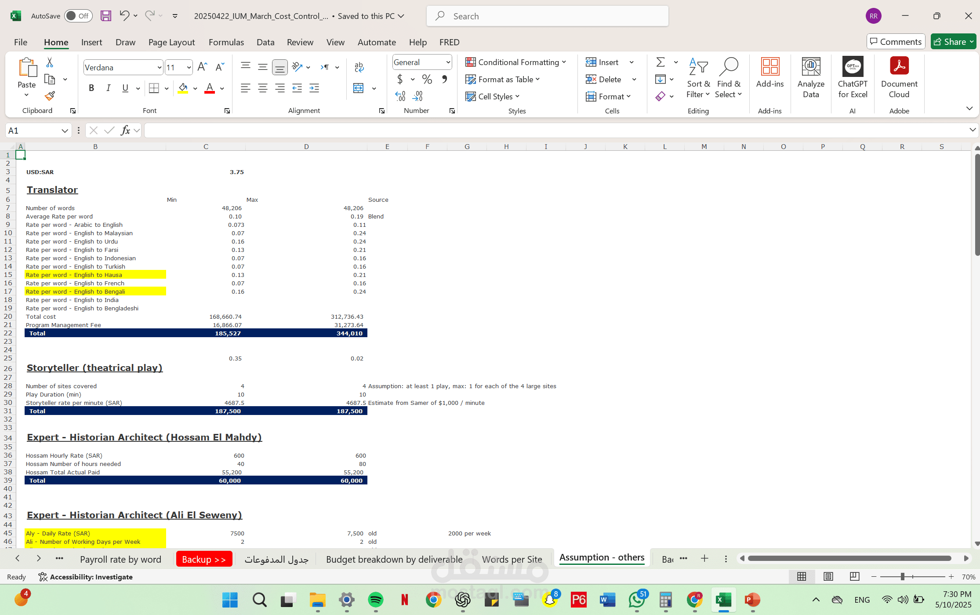Screen dimensions: 980x615
Task: Open the Formulas ribbon tab
Action: (226, 42)
